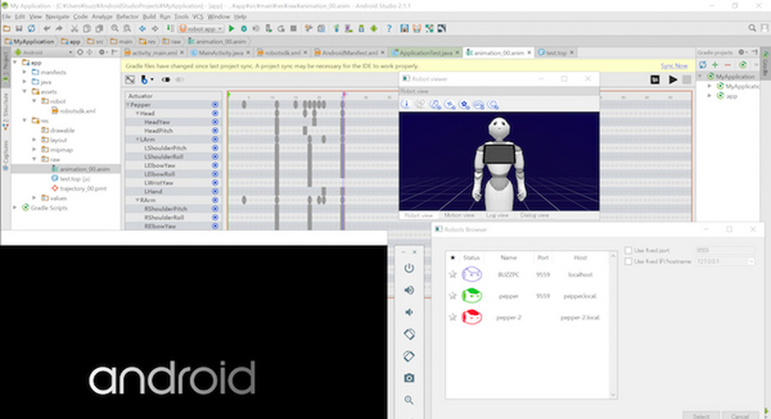Click the info icon in Robot viewer
The height and width of the screenshot is (419, 771).
406,104
